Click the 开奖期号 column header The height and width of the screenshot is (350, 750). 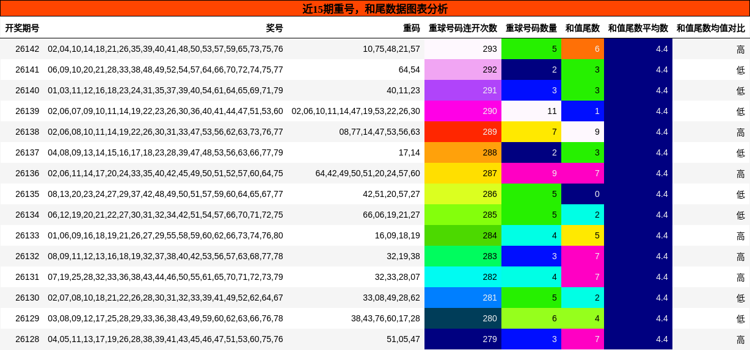(x=22, y=28)
